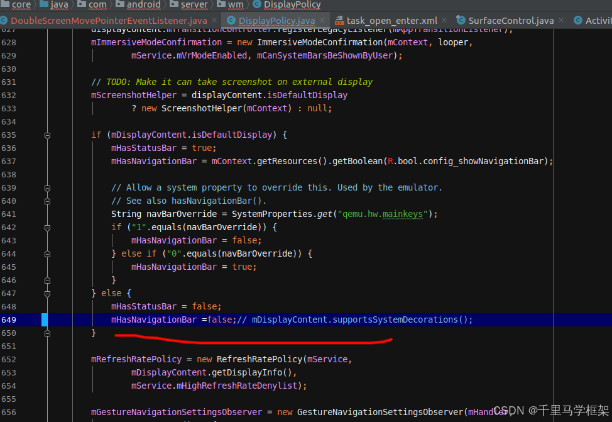
Task: Click the class icon on DisplayPolicy.java tab
Action: (x=231, y=20)
